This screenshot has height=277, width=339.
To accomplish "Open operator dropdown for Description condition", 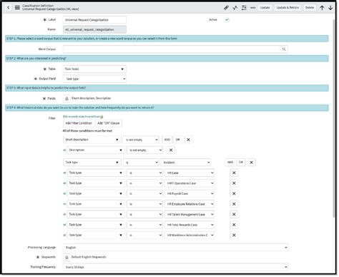I will pos(144,150).
